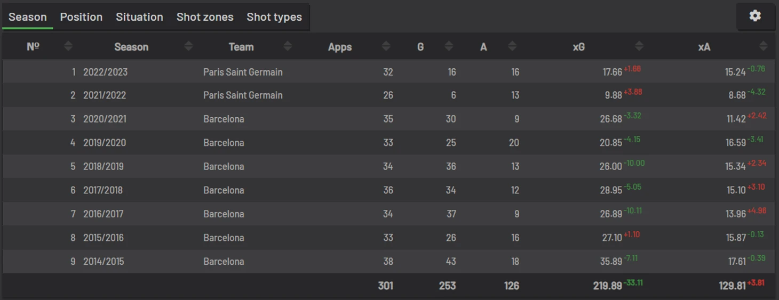Sort Apps column with arrow icon
This screenshot has width=779, height=300.
click(x=386, y=46)
